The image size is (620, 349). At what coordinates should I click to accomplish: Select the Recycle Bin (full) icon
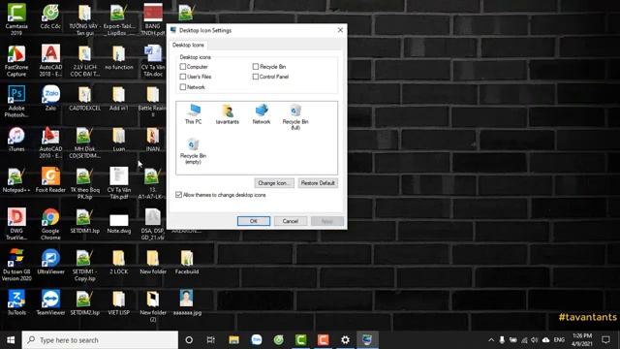click(295, 116)
